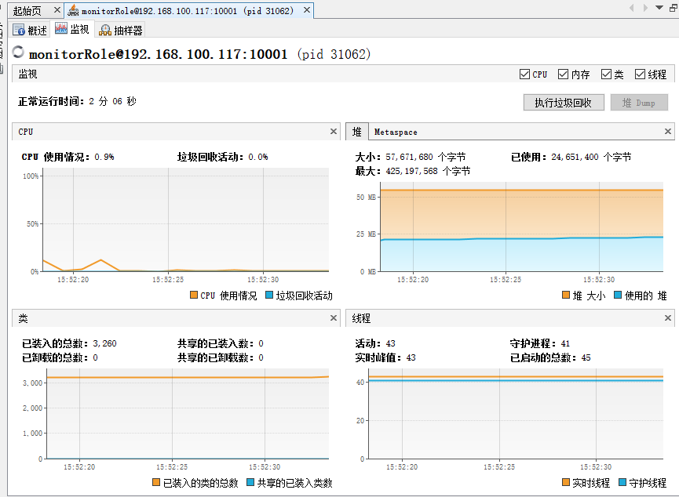Close the 类 chart panel
The image size is (679, 497).
click(334, 318)
